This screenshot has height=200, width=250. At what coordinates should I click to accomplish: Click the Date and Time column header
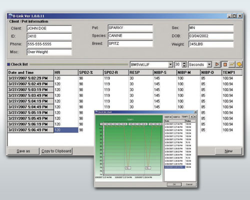(x=30, y=72)
